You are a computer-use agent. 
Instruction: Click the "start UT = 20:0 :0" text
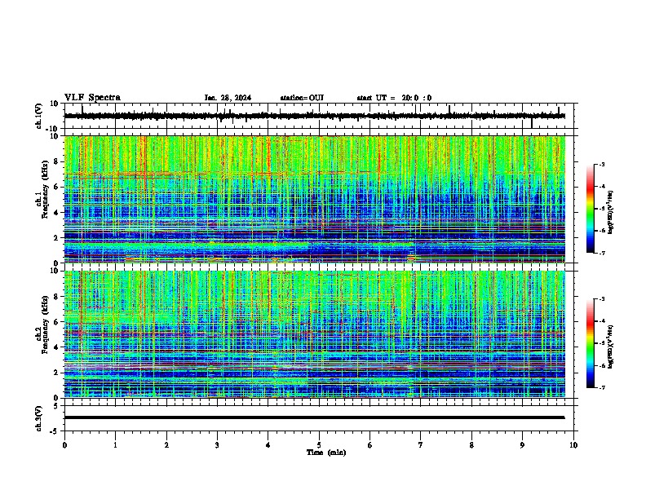tap(394, 98)
